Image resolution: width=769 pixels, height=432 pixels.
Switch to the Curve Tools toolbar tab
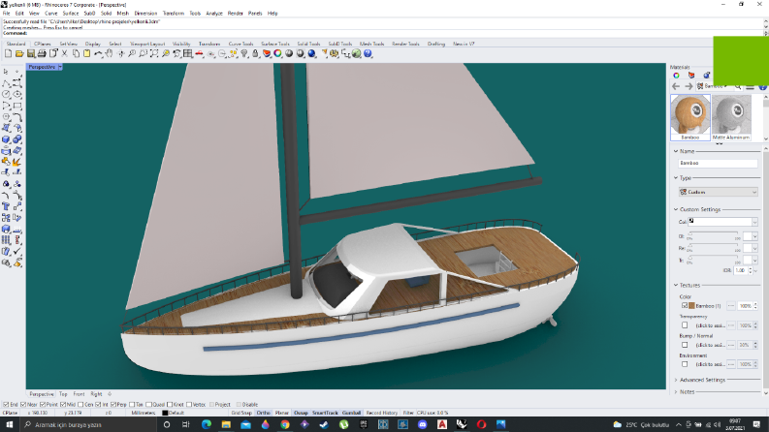240,44
